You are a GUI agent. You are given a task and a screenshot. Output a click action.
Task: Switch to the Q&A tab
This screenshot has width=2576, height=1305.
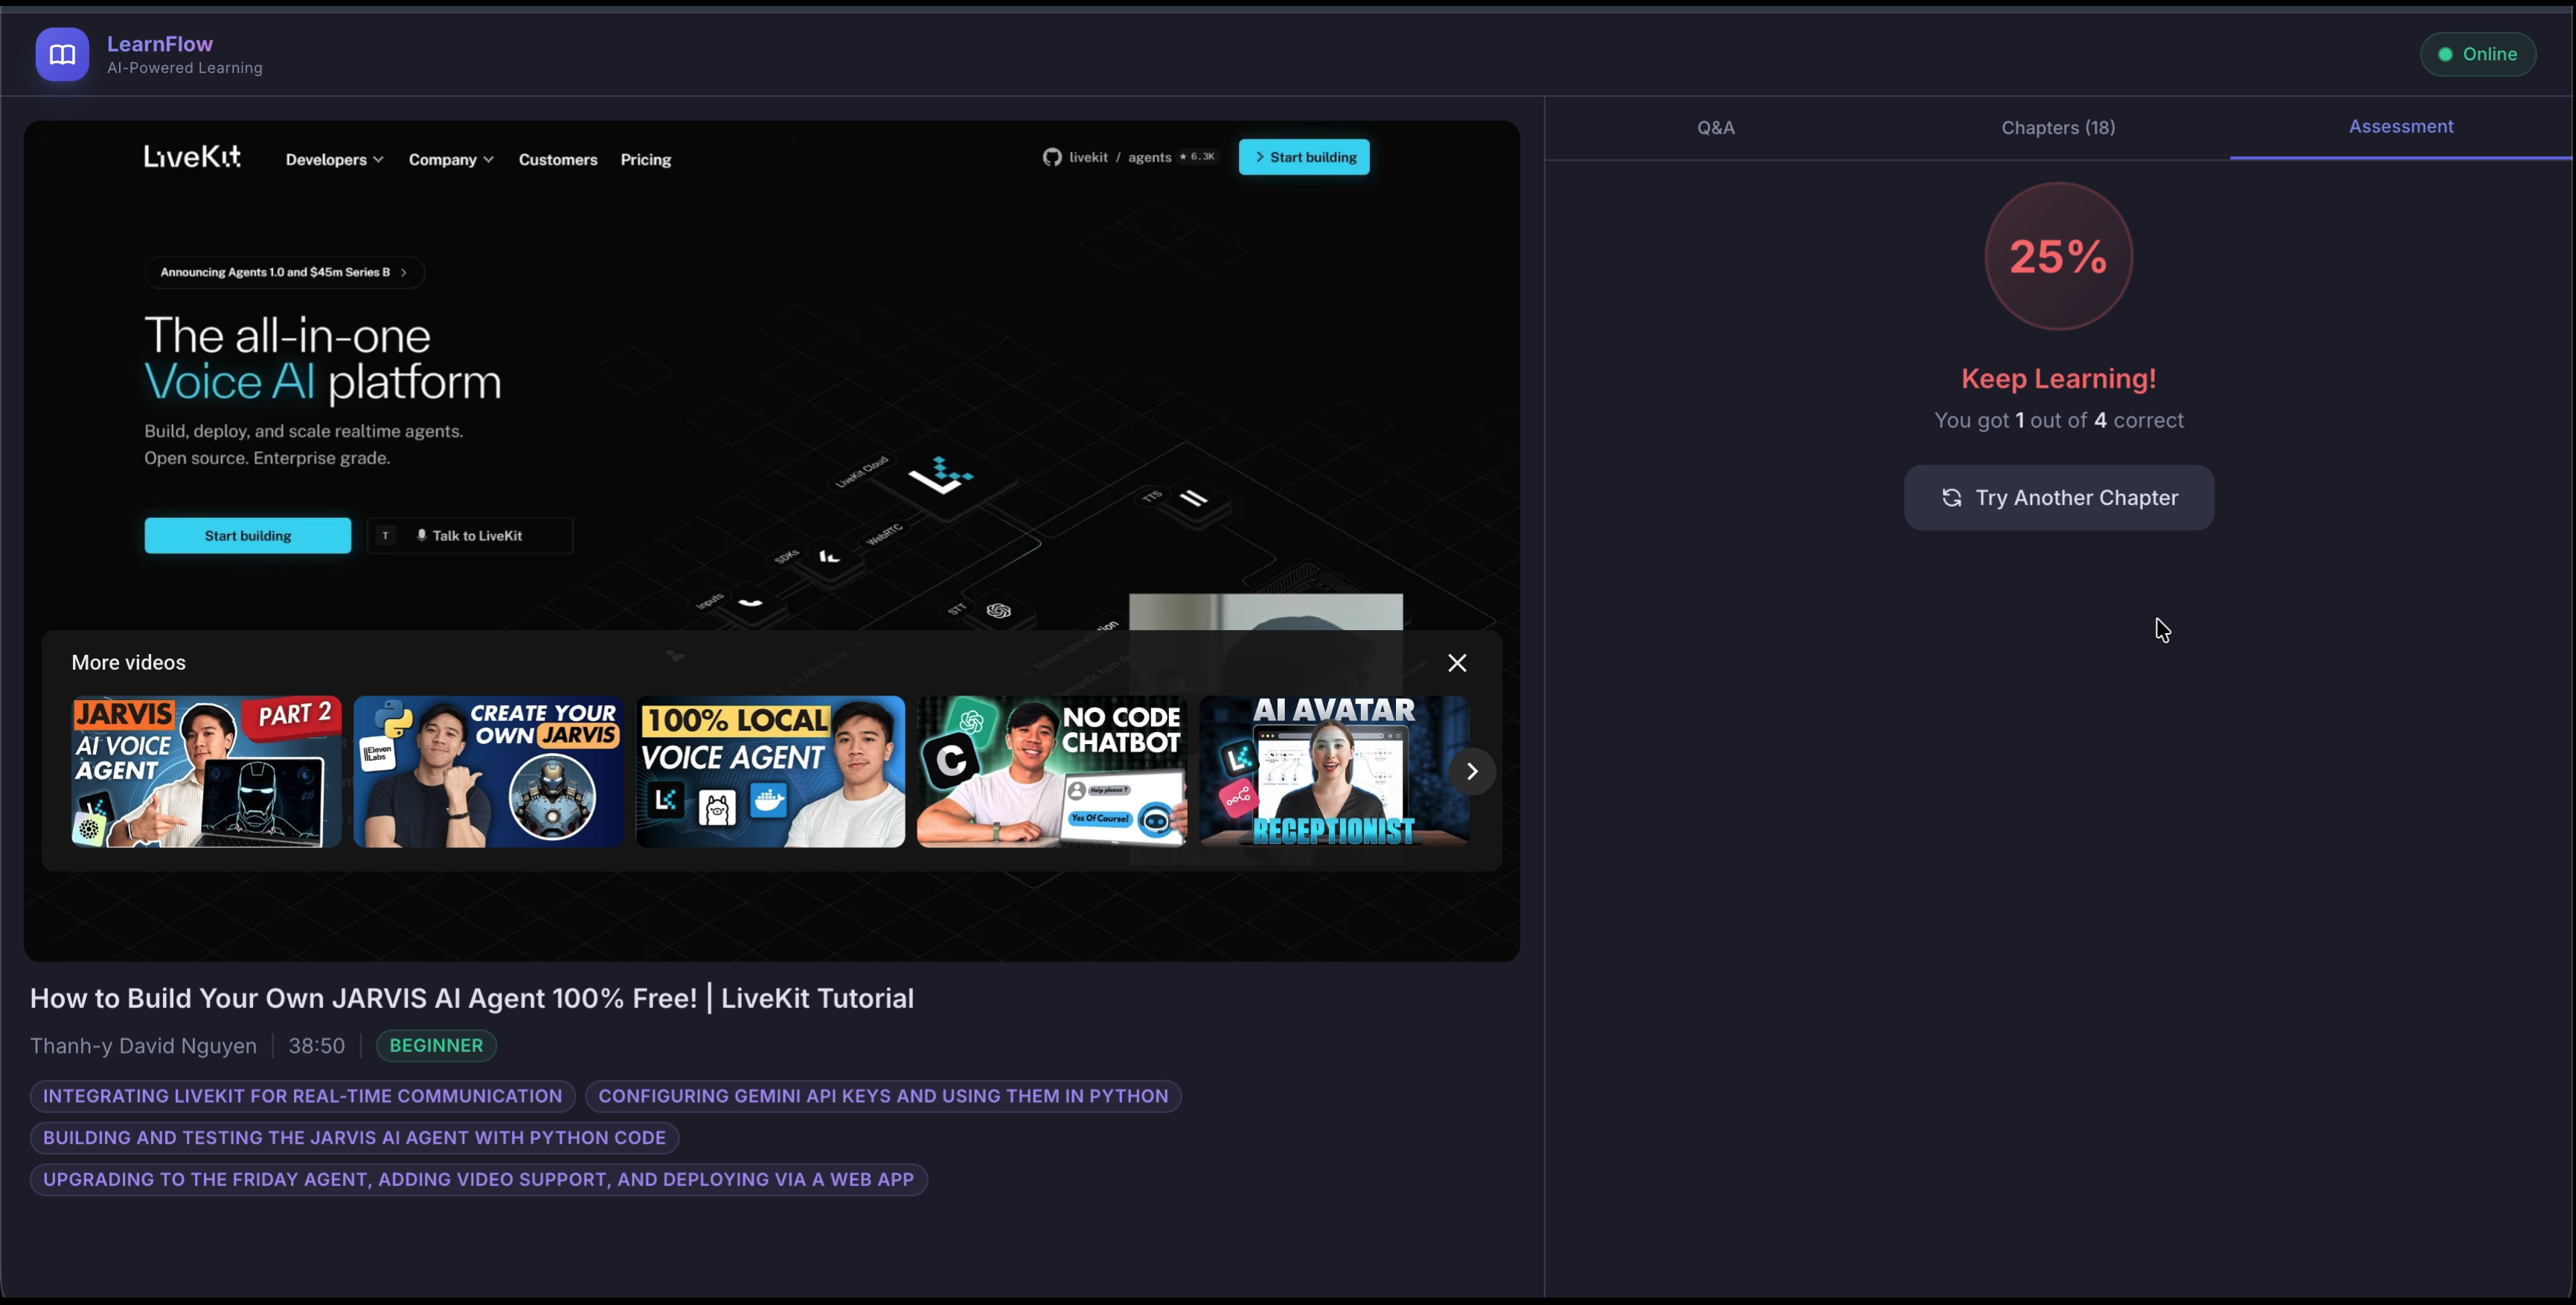[x=1715, y=128]
